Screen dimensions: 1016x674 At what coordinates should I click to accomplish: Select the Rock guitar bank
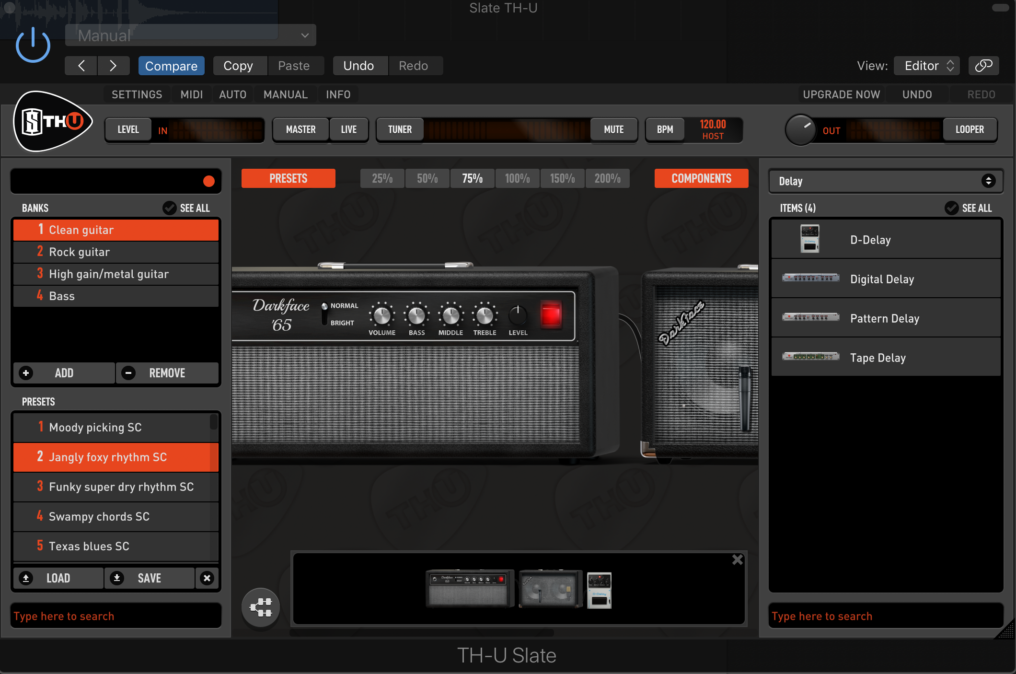116,252
